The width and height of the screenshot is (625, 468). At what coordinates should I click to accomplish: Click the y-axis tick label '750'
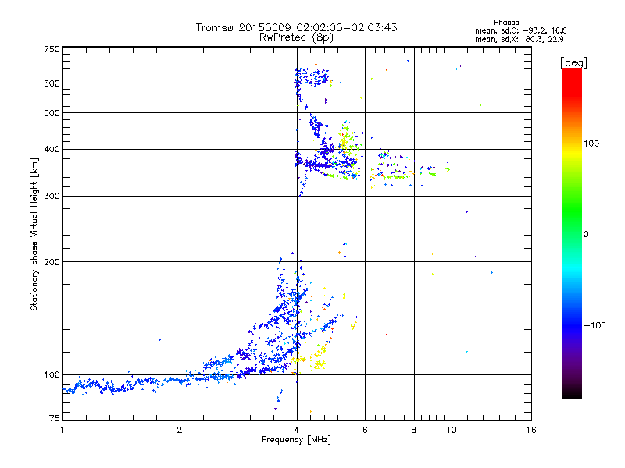coord(52,49)
